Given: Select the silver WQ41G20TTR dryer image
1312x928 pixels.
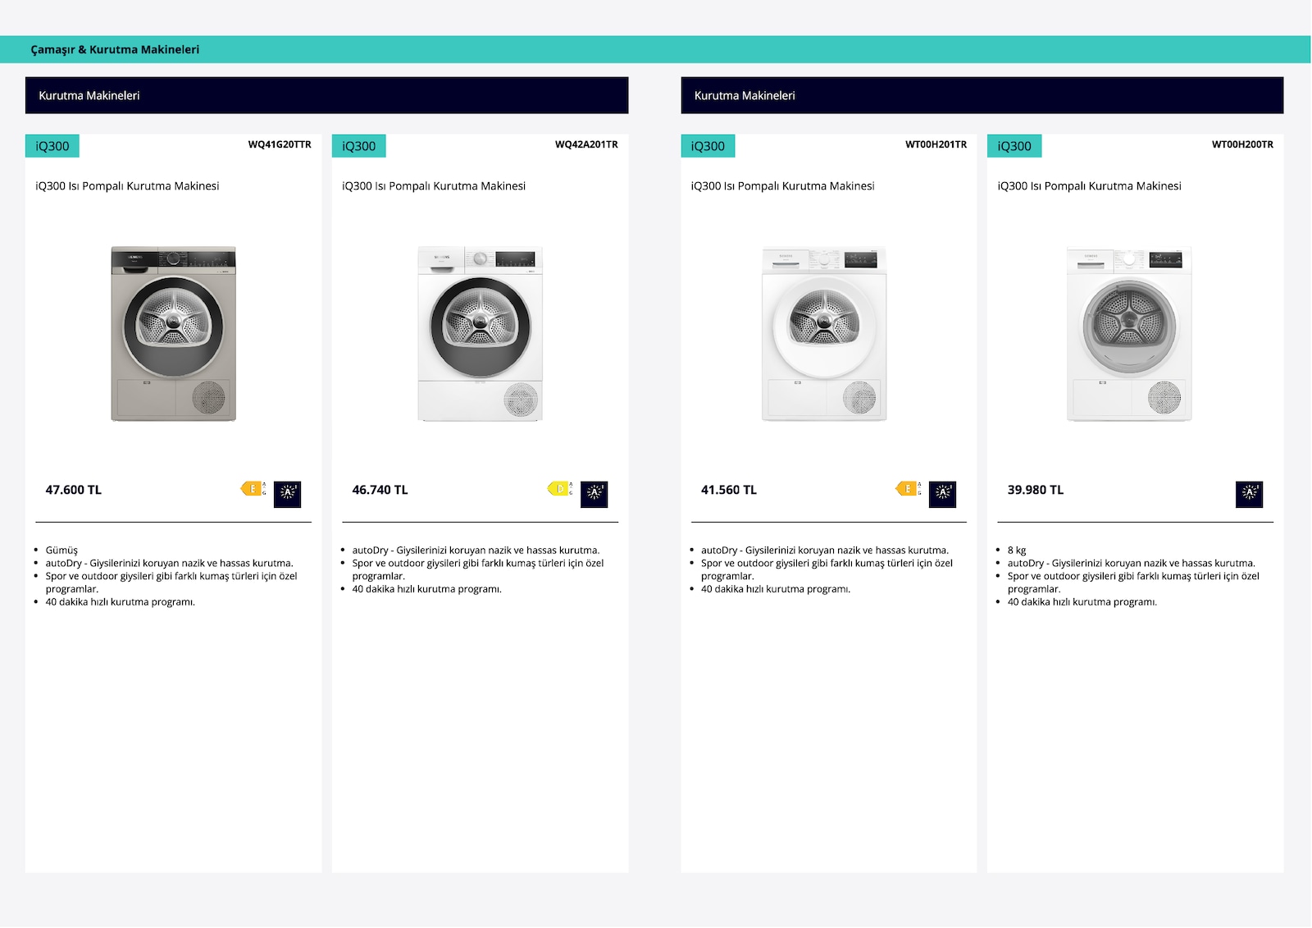Looking at the screenshot, I should pos(174,334).
